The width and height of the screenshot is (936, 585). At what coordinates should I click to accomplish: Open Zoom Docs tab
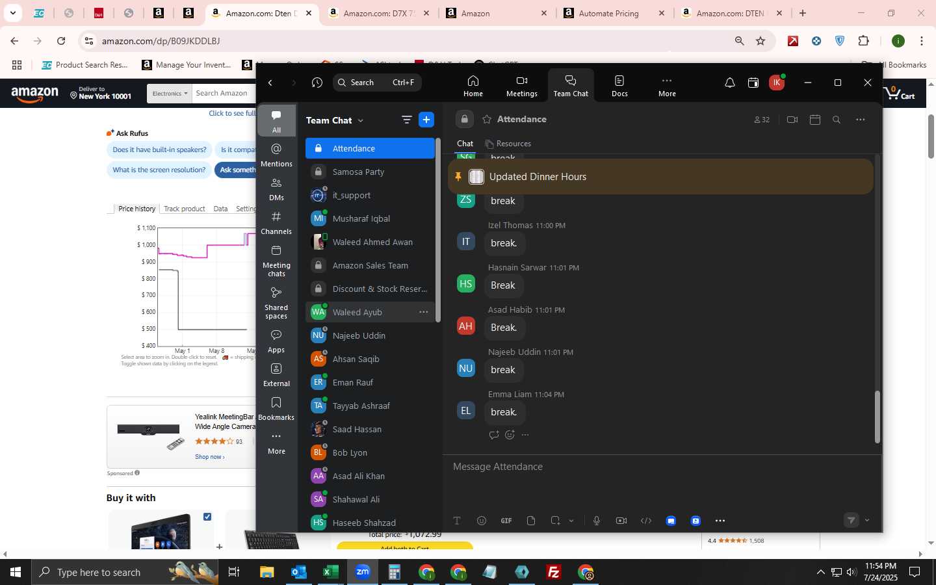[x=619, y=86]
